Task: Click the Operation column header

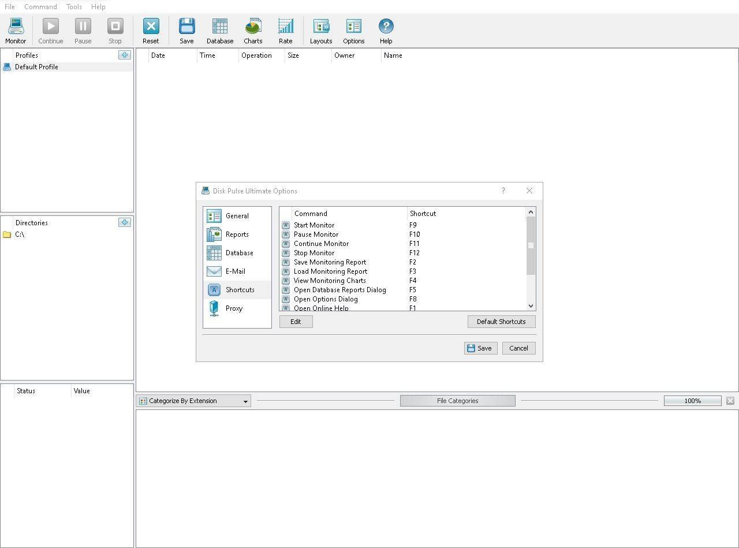Action: (x=262, y=55)
